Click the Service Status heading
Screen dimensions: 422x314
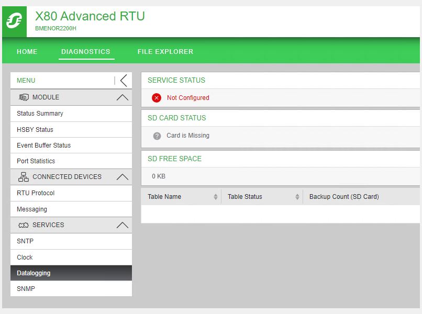(176, 80)
